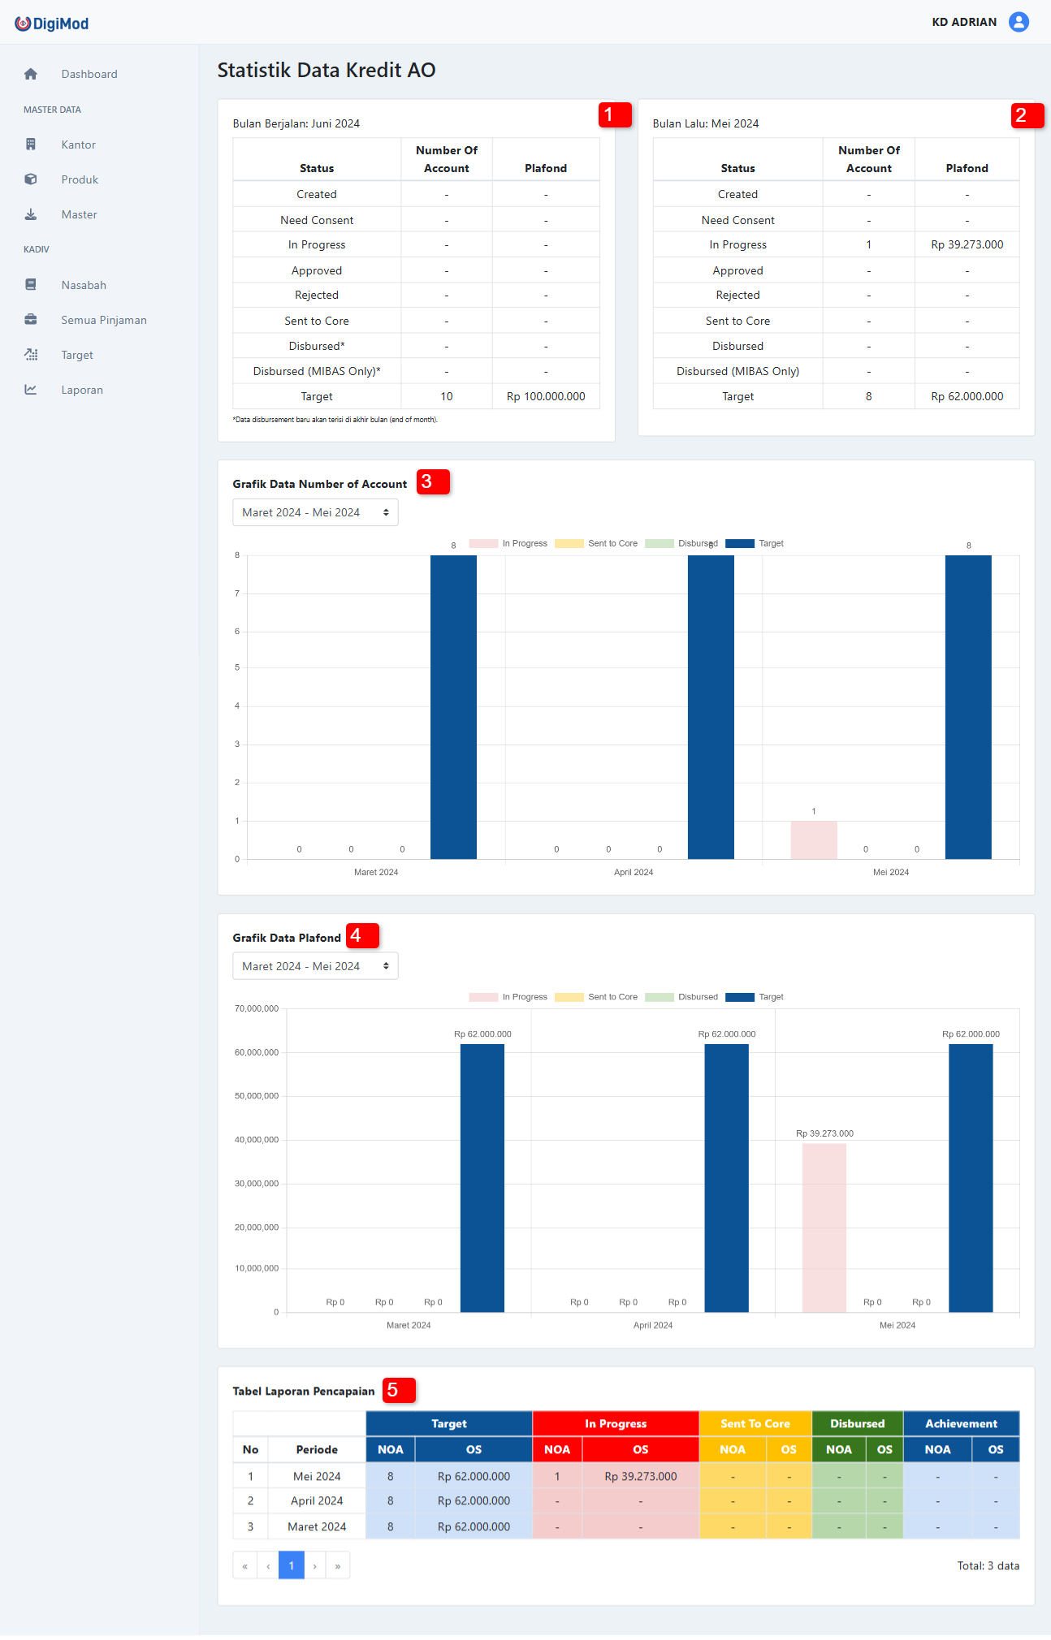Click the Laporan line-chart icon
Viewport: 1051px width, 1640px height.
coord(31,390)
